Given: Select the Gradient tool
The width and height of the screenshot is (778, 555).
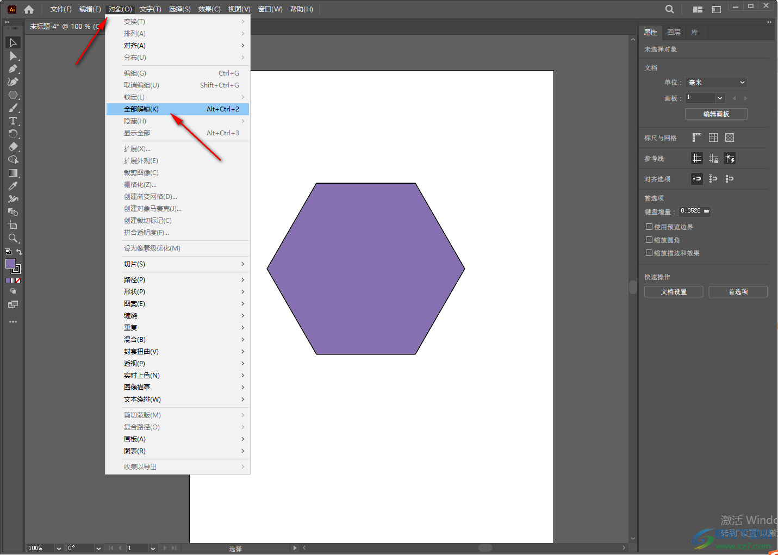Looking at the screenshot, I should [x=13, y=173].
